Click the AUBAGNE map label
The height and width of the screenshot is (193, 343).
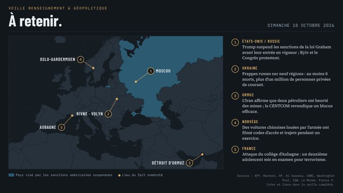(x=48, y=127)
